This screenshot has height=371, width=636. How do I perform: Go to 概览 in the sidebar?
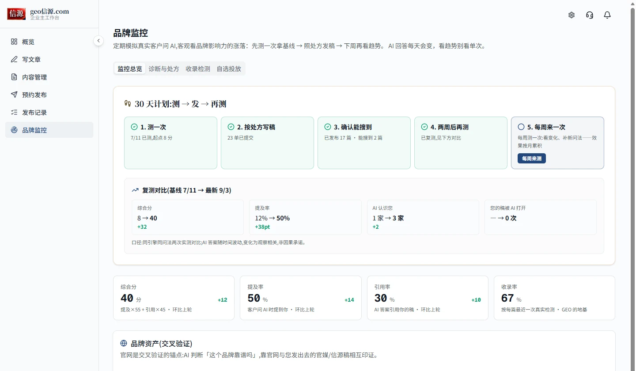tap(49, 42)
